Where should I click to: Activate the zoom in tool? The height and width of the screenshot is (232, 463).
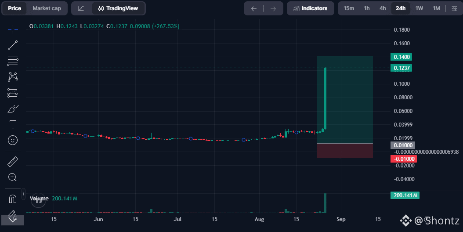click(13, 178)
